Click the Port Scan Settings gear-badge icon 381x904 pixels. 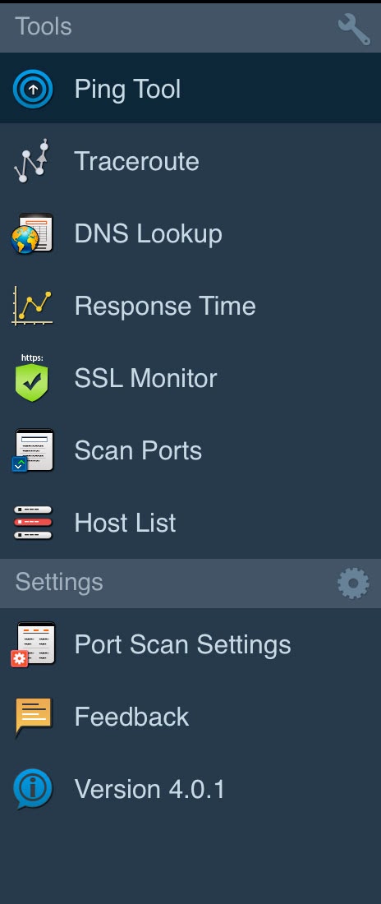tap(33, 644)
